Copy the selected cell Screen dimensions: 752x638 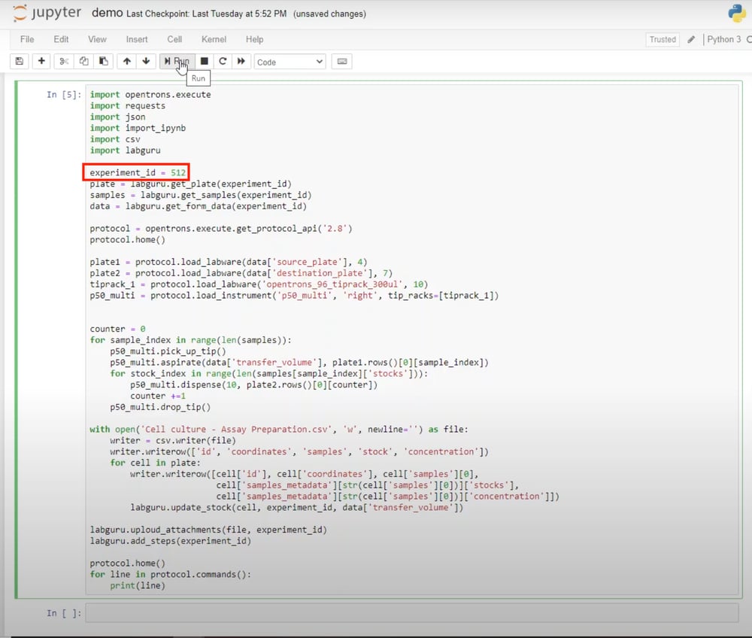click(x=83, y=61)
